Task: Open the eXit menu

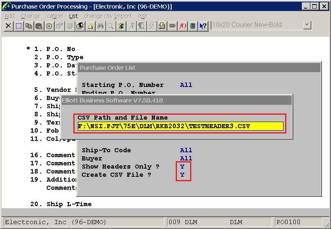Action: (143, 16)
